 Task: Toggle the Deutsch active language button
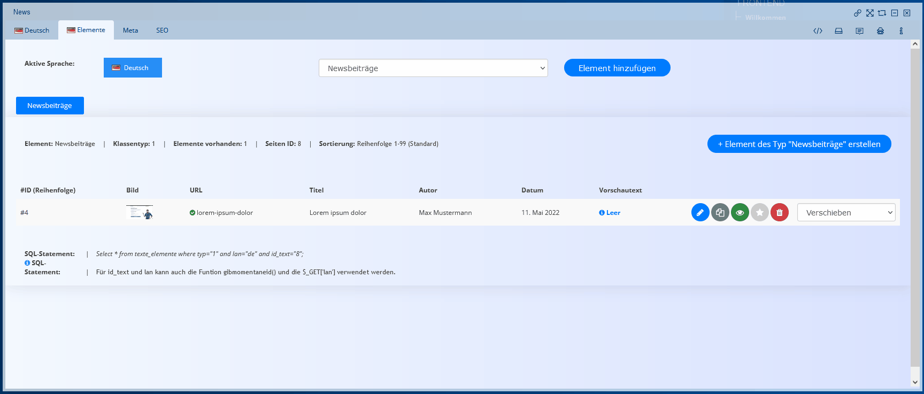coord(133,68)
